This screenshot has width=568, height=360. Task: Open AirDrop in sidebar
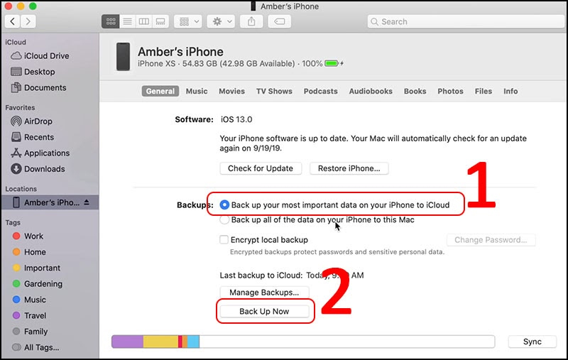[x=31, y=121]
